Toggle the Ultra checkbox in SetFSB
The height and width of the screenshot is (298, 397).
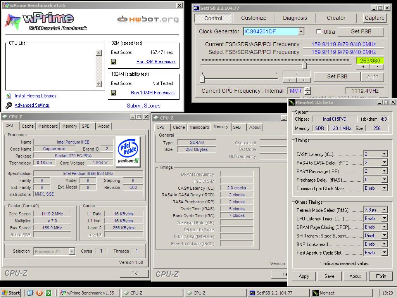[x=319, y=32]
